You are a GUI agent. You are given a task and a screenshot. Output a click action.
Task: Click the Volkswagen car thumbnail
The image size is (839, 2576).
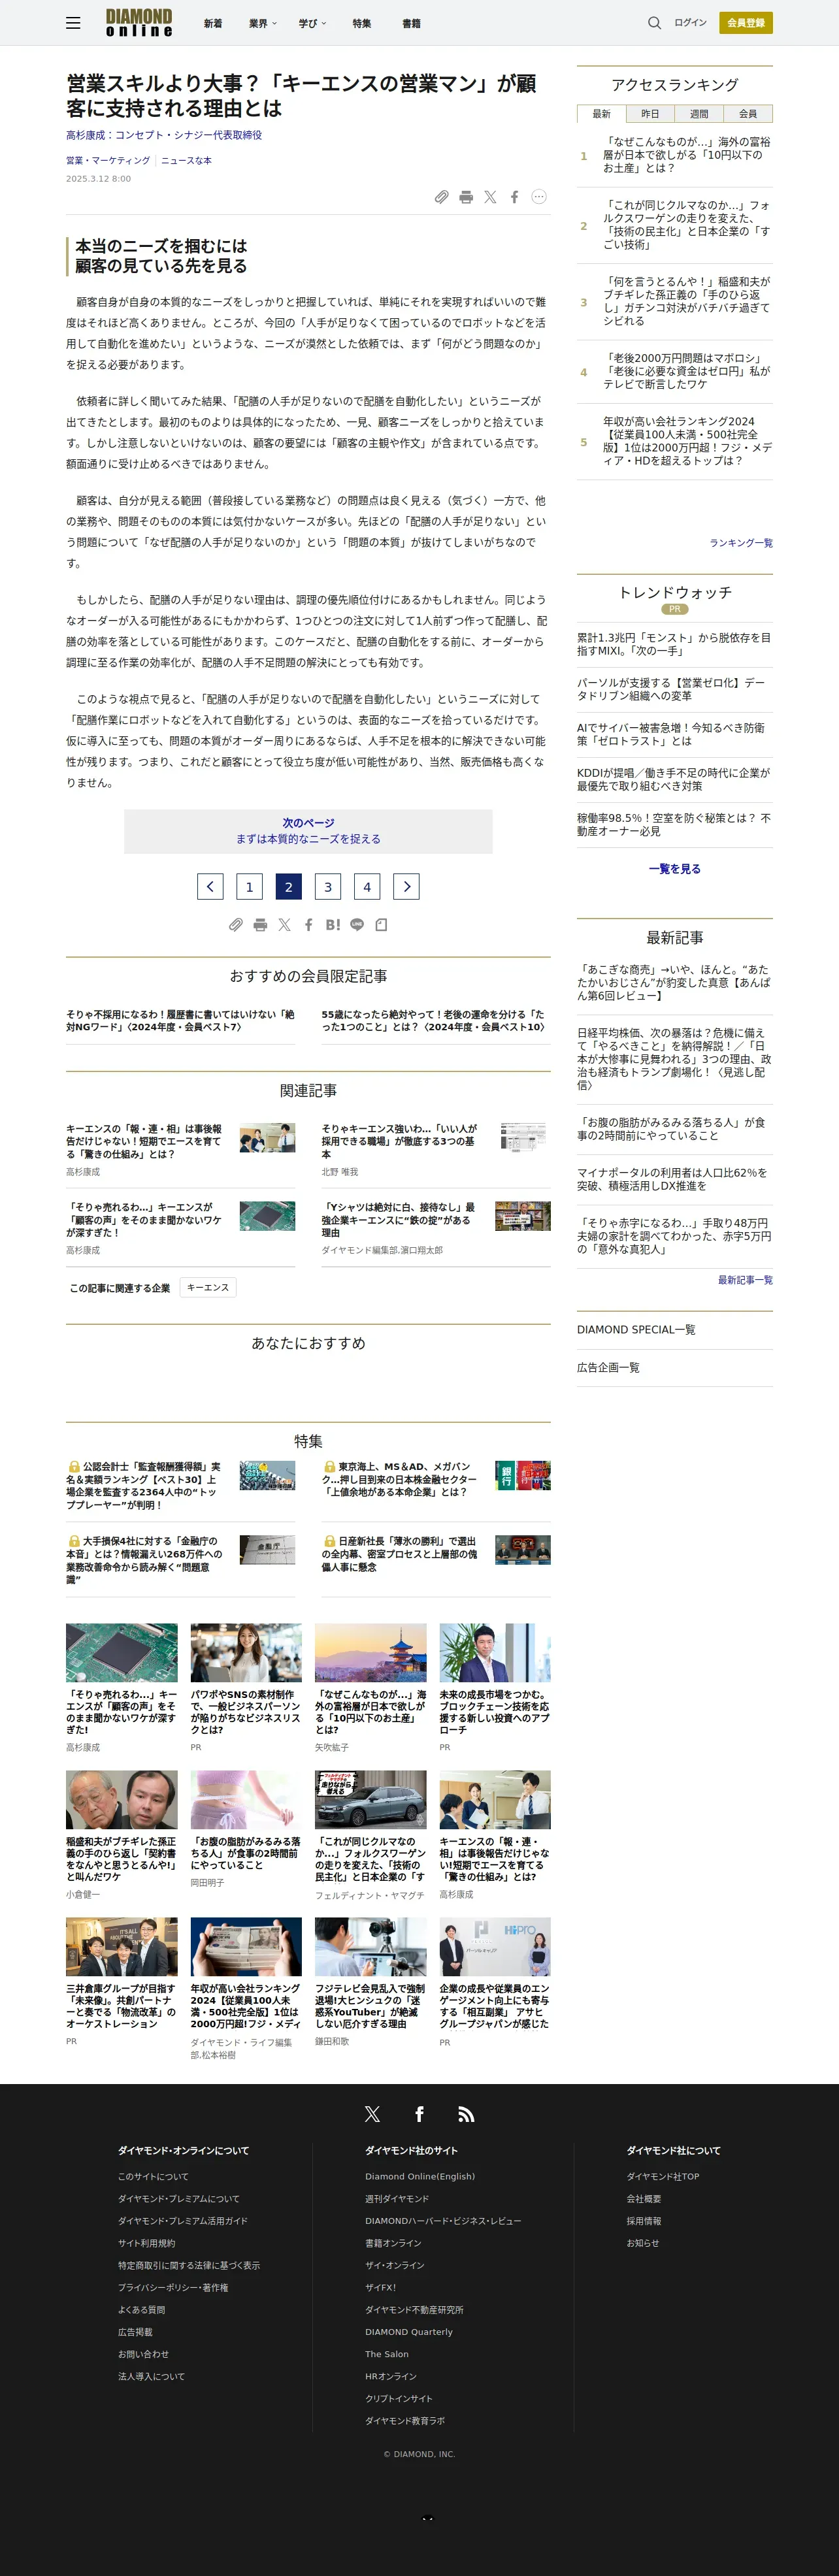(x=370, y=1800)
